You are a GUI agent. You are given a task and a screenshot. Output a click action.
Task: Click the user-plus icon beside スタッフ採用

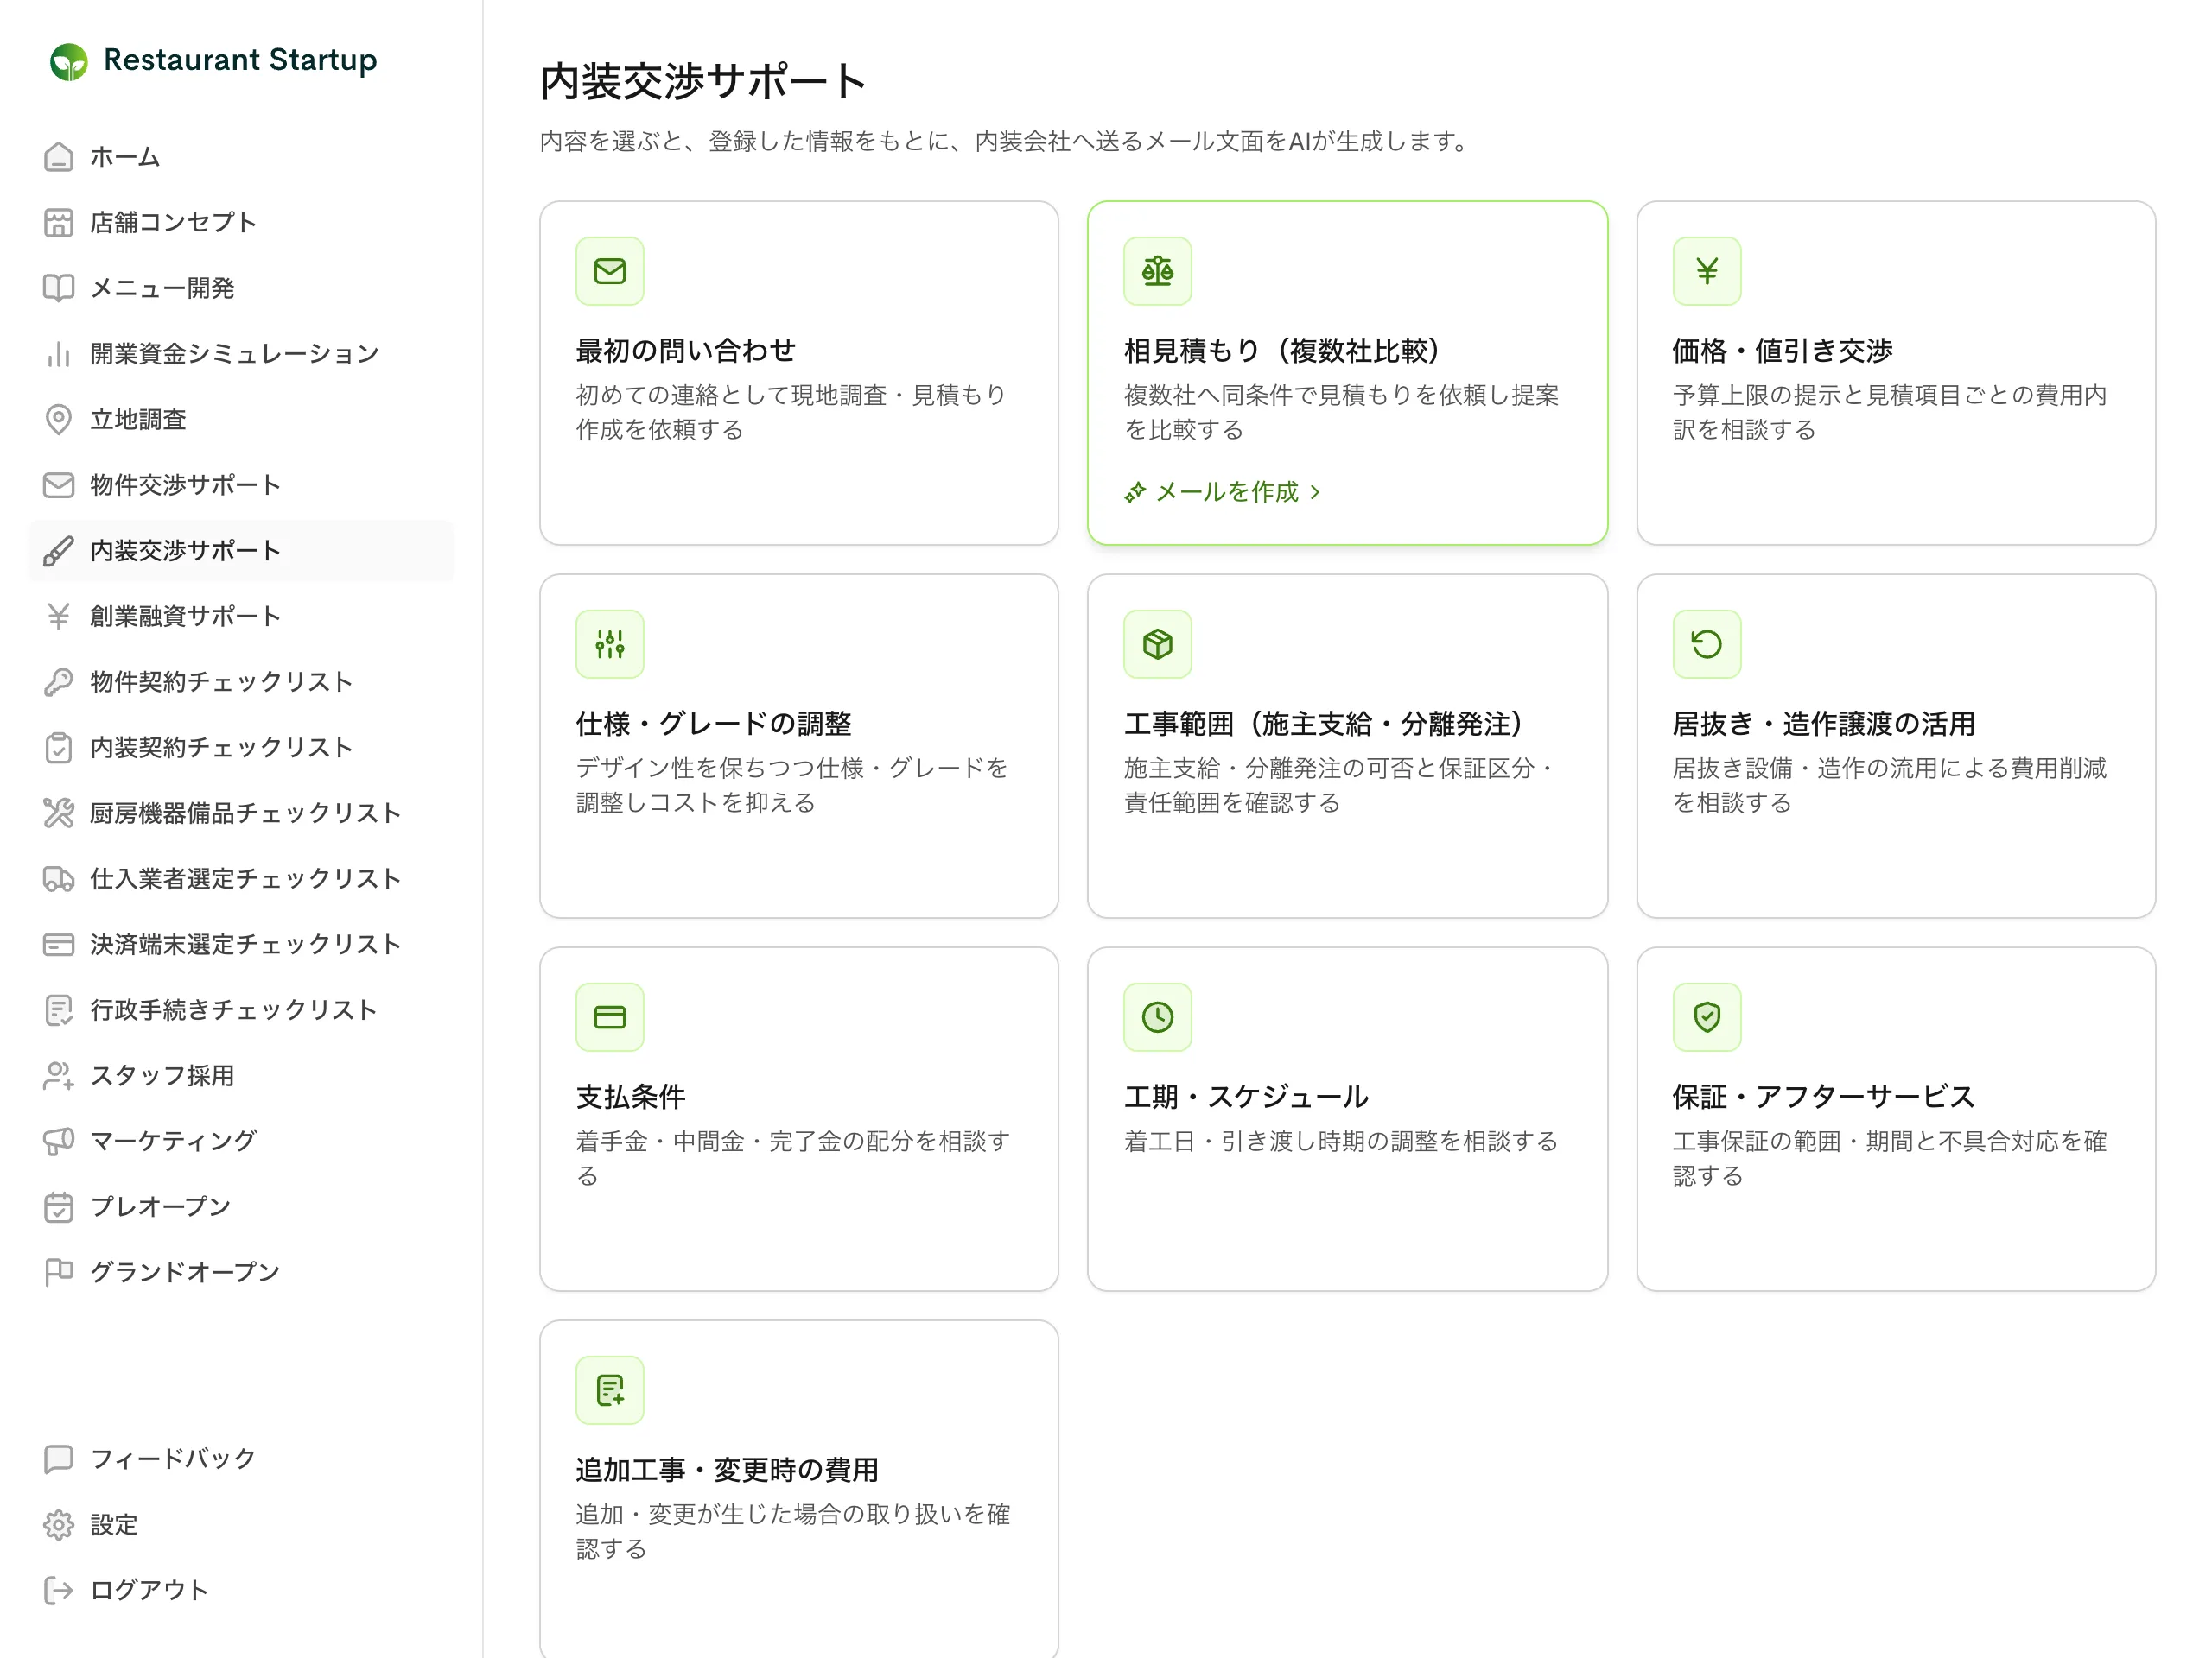(59, 1075)
